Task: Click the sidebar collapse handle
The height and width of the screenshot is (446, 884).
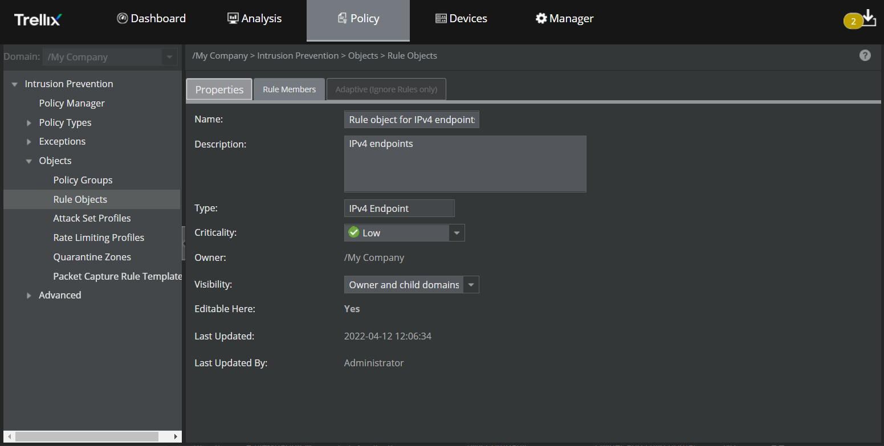Action: coord(184,243)
